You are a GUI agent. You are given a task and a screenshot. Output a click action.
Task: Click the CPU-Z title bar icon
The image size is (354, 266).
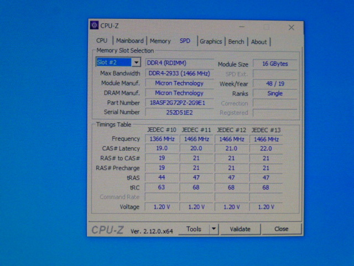point(94,25)
